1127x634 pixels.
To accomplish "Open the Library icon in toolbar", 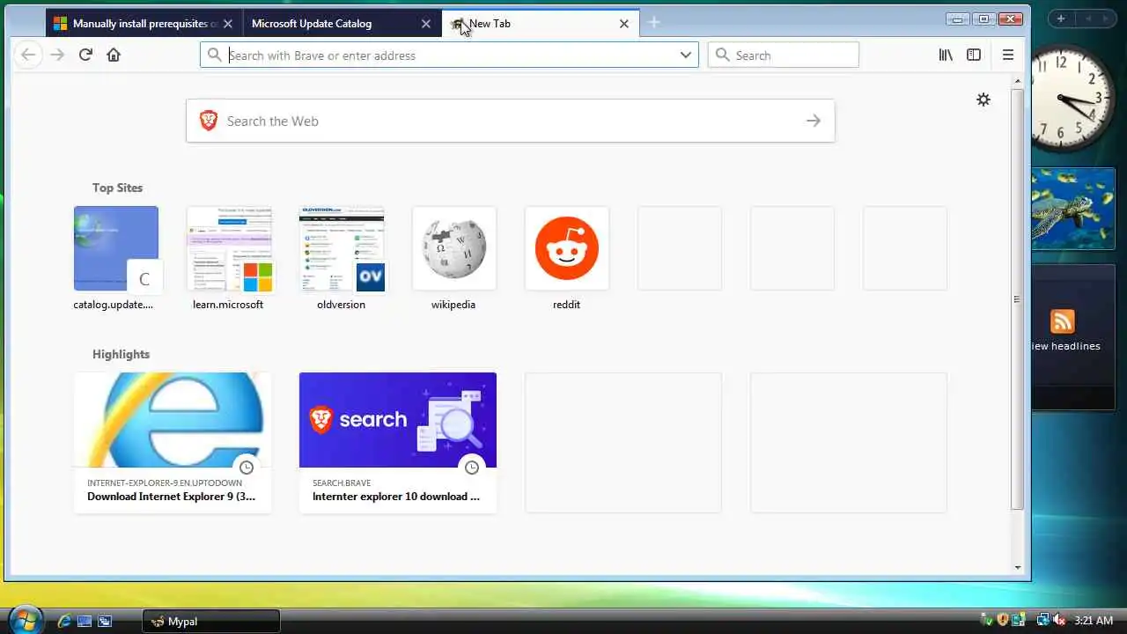I will [946, 55].
